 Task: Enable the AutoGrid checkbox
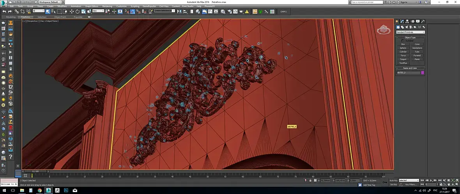[403, 41]
